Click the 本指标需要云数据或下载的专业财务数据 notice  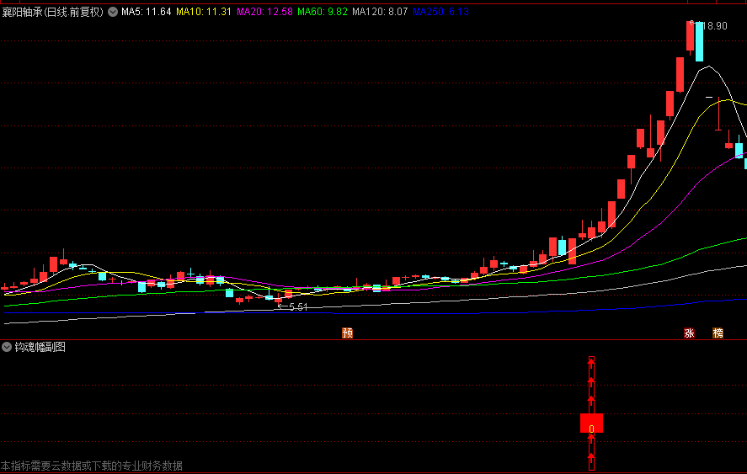(x=92, y=466)
